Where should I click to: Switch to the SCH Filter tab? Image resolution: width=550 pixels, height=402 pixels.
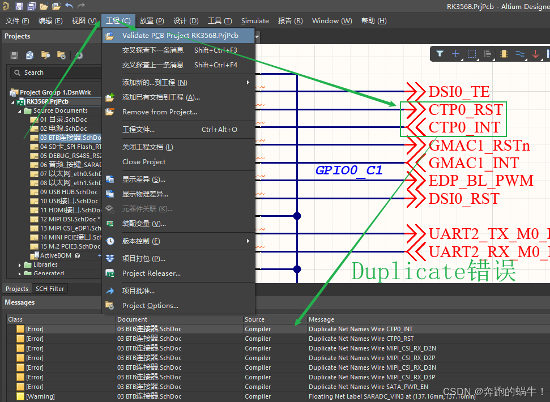[50, 289]
